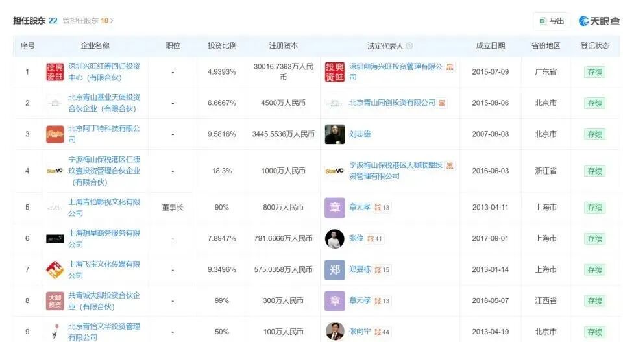The image size is (623, 342).
Task: Open 宁波梅山保税港区大咖联盟投资管理有限公司 link
Action: click(395, 171)
